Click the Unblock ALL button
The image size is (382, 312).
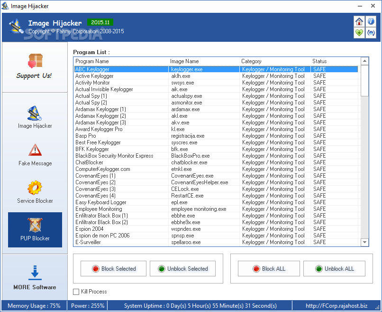[x=334, y=268]
